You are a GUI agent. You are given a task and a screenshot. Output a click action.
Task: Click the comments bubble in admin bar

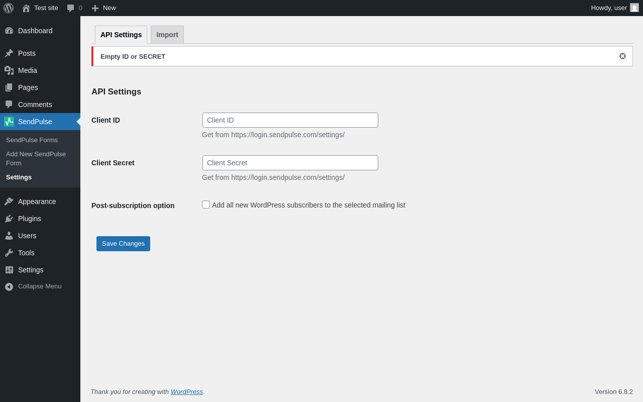tap(74, 8)
